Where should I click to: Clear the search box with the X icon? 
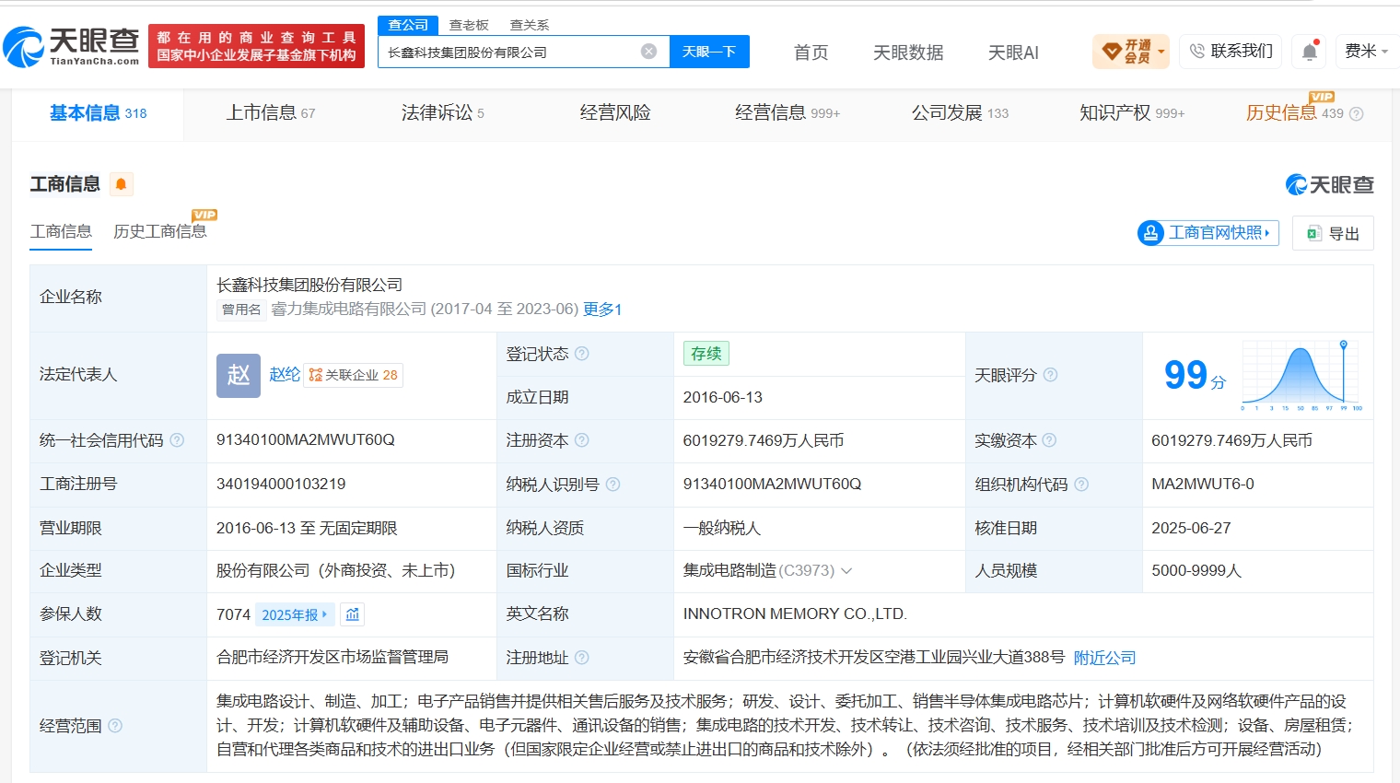[649, 52]
